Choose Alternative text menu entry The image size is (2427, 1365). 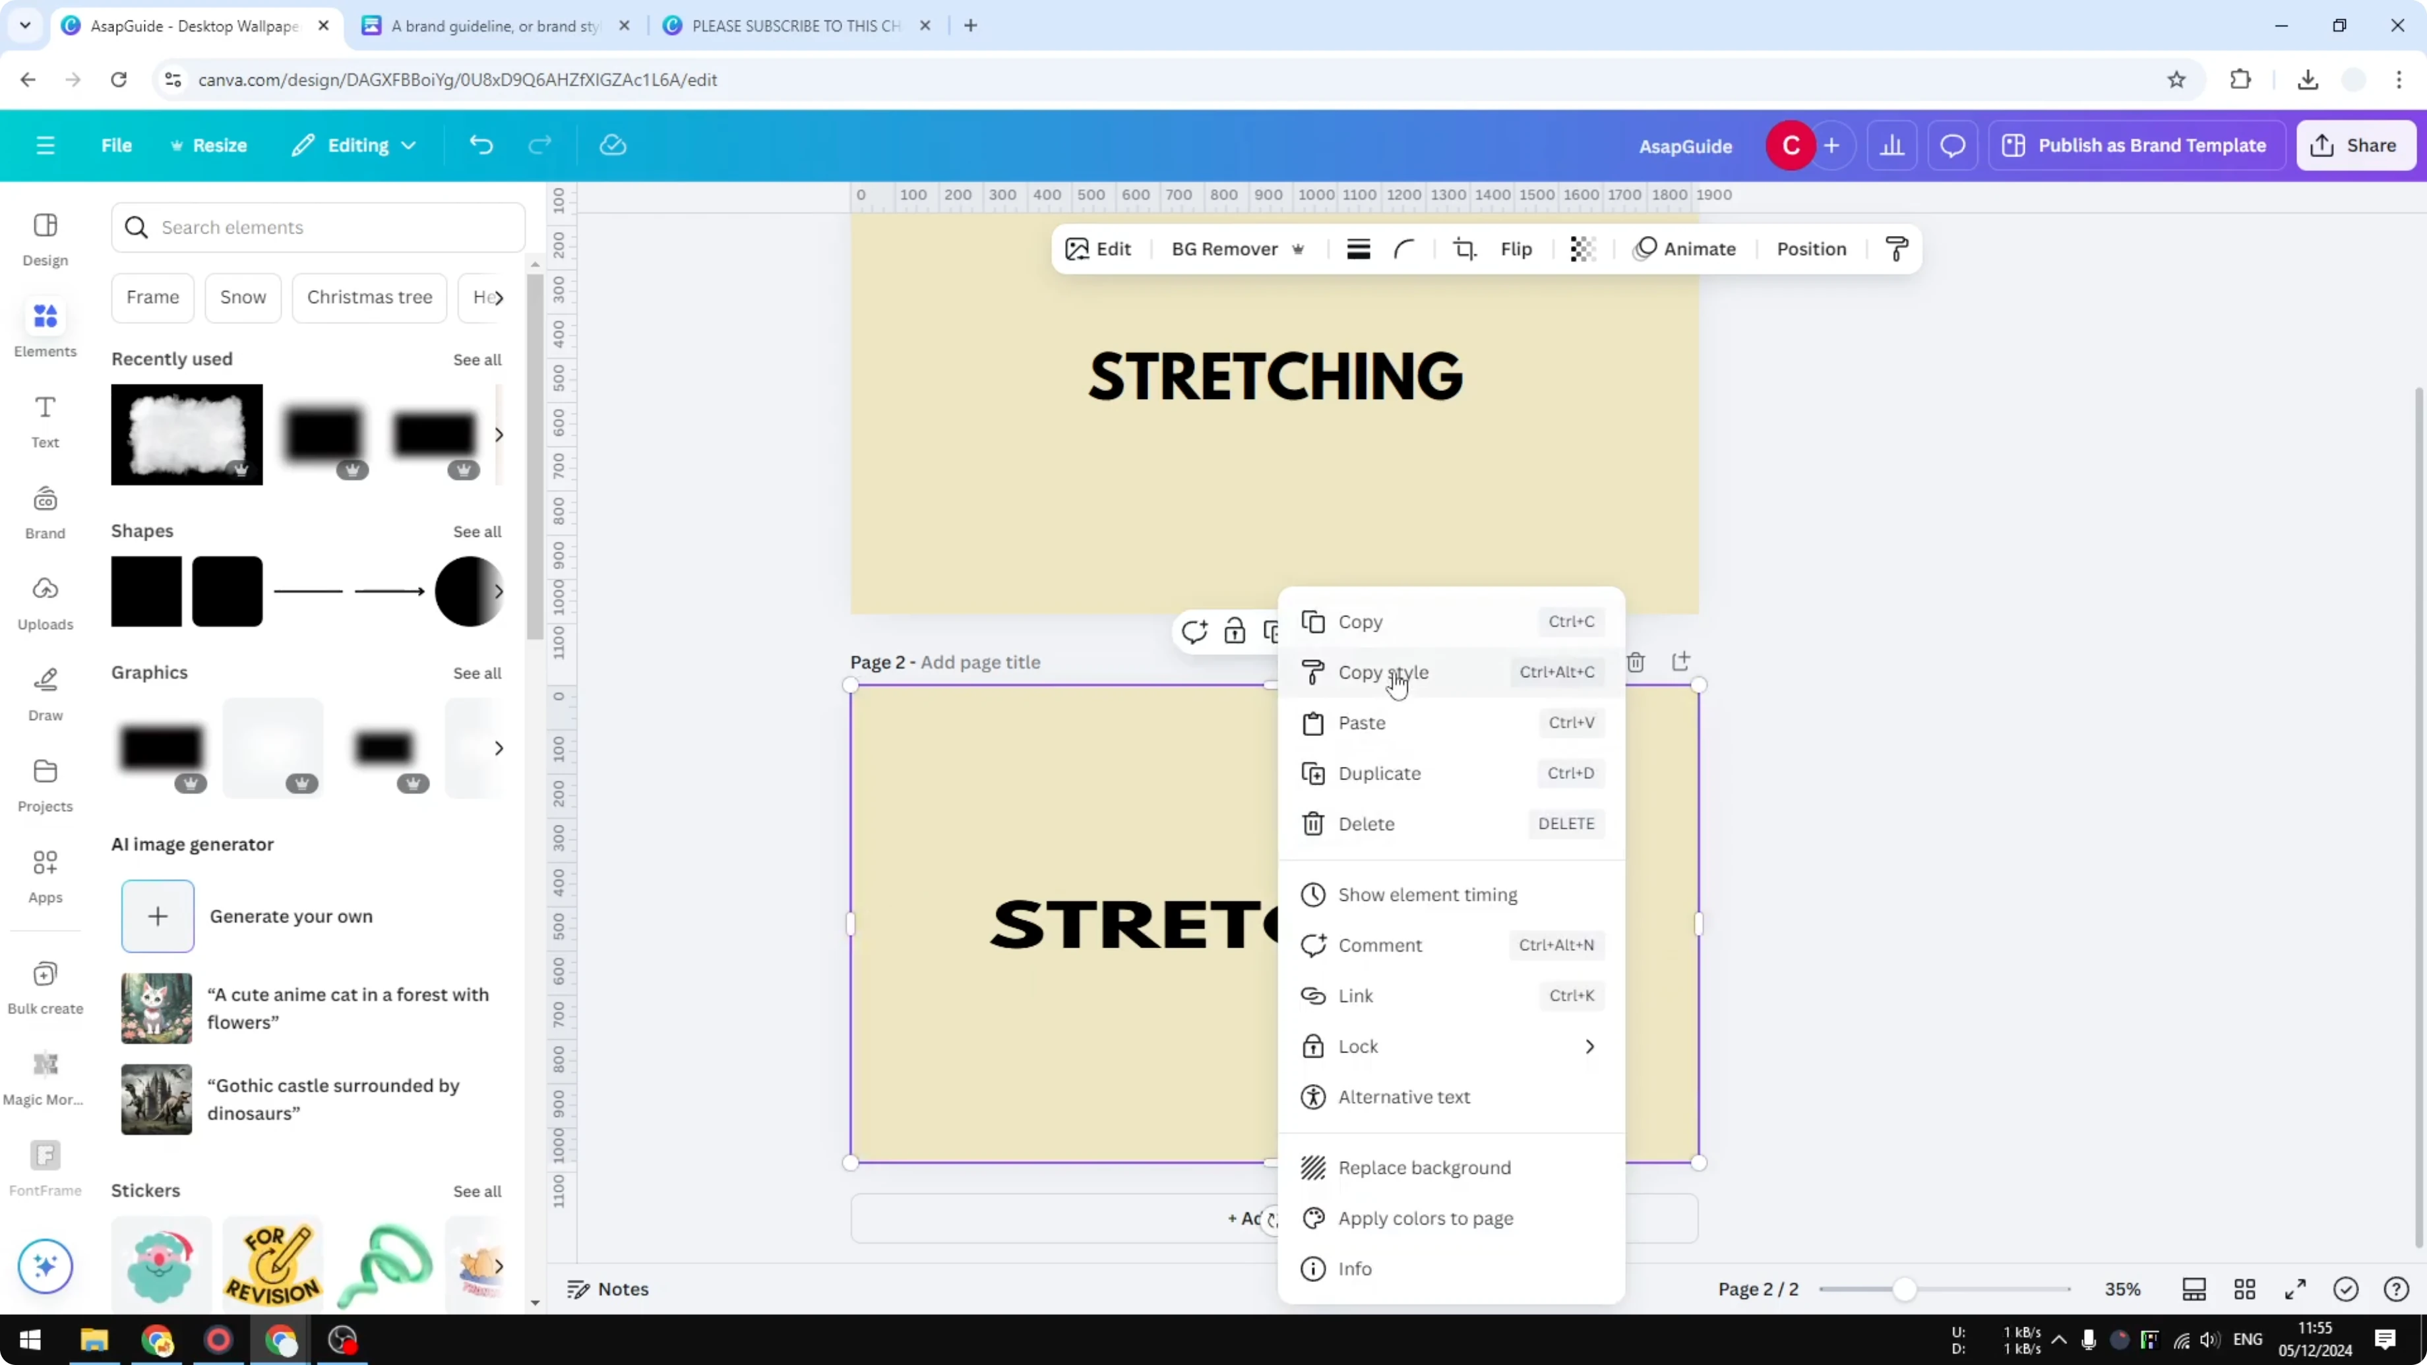tap(1451, 1097)
